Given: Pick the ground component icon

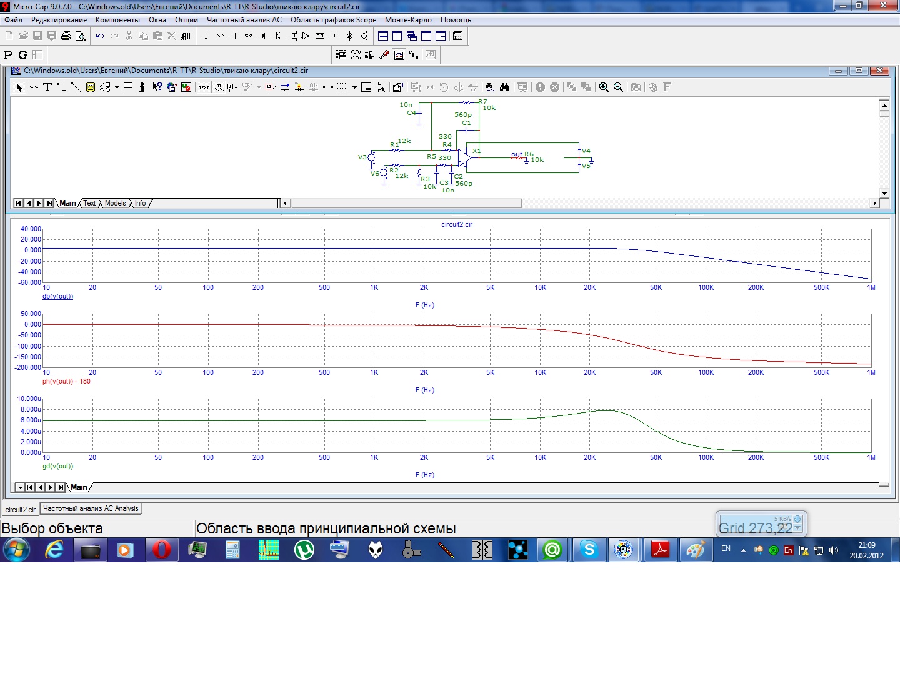Looking at the screenshot, I should (206, 36).
